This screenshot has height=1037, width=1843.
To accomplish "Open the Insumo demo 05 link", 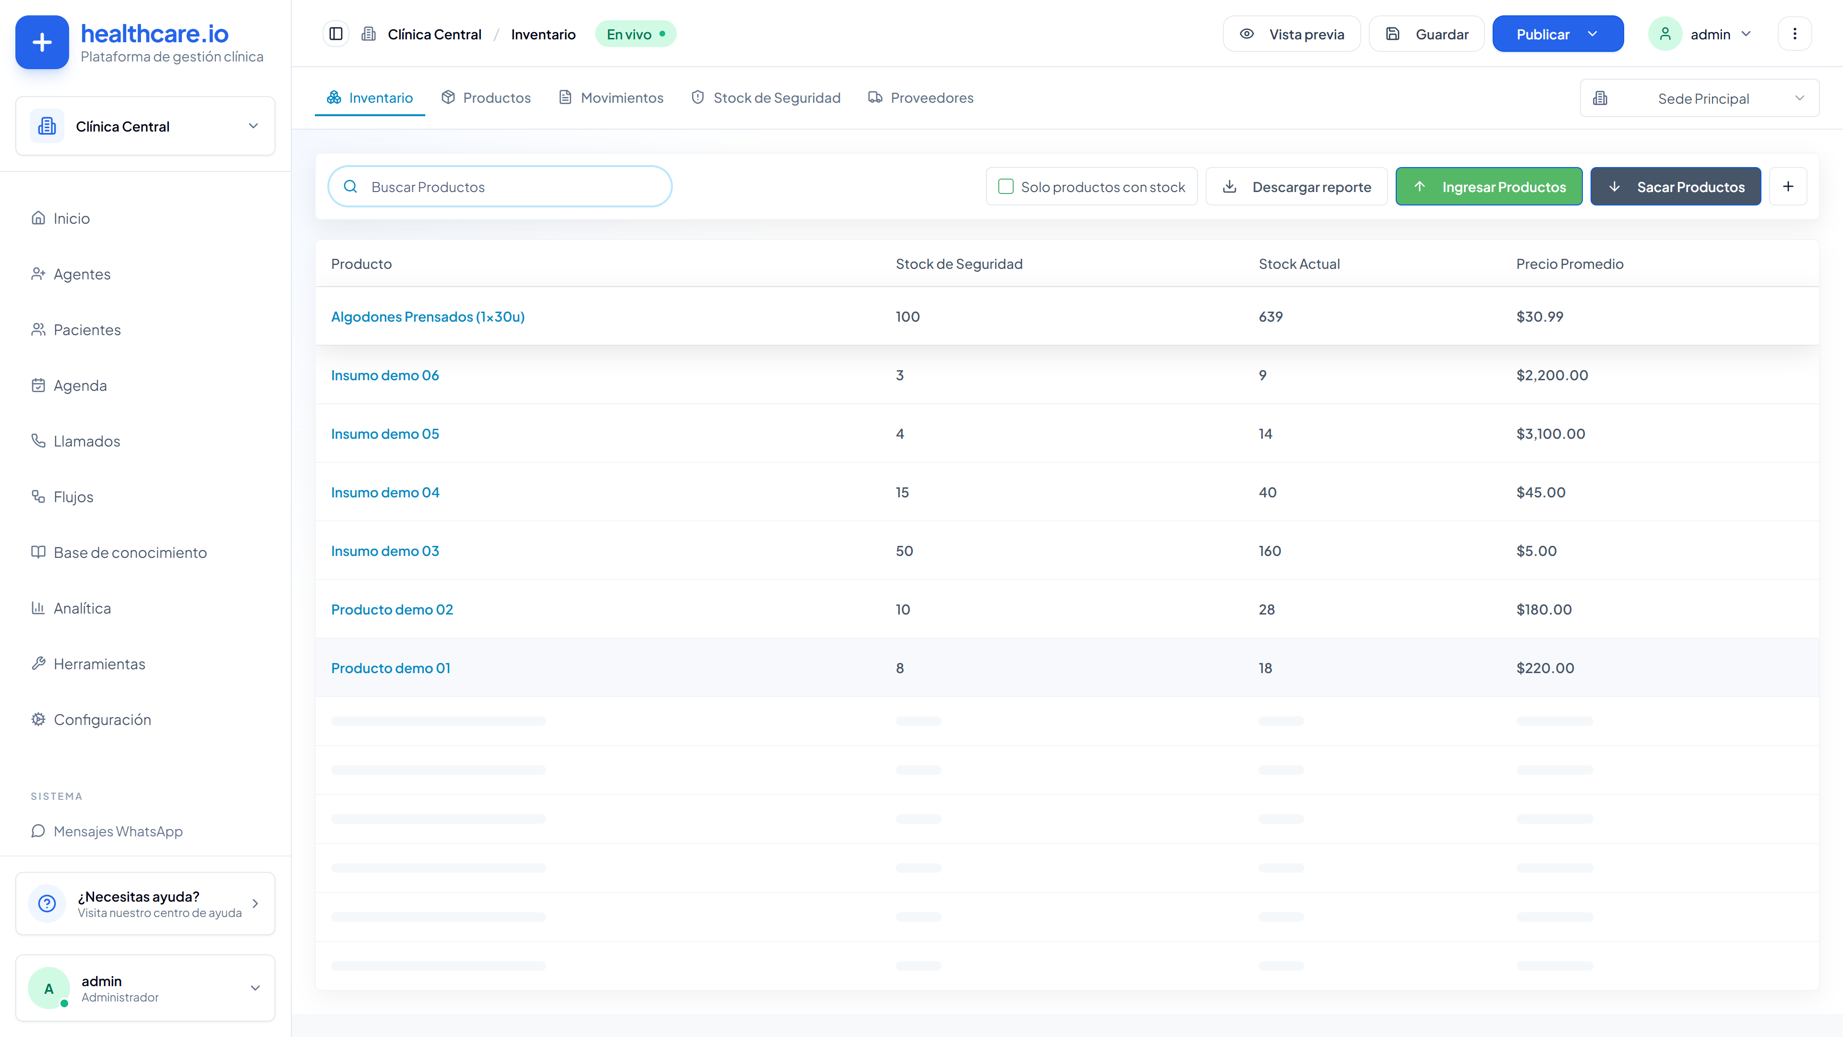I will tap(385, 434).
